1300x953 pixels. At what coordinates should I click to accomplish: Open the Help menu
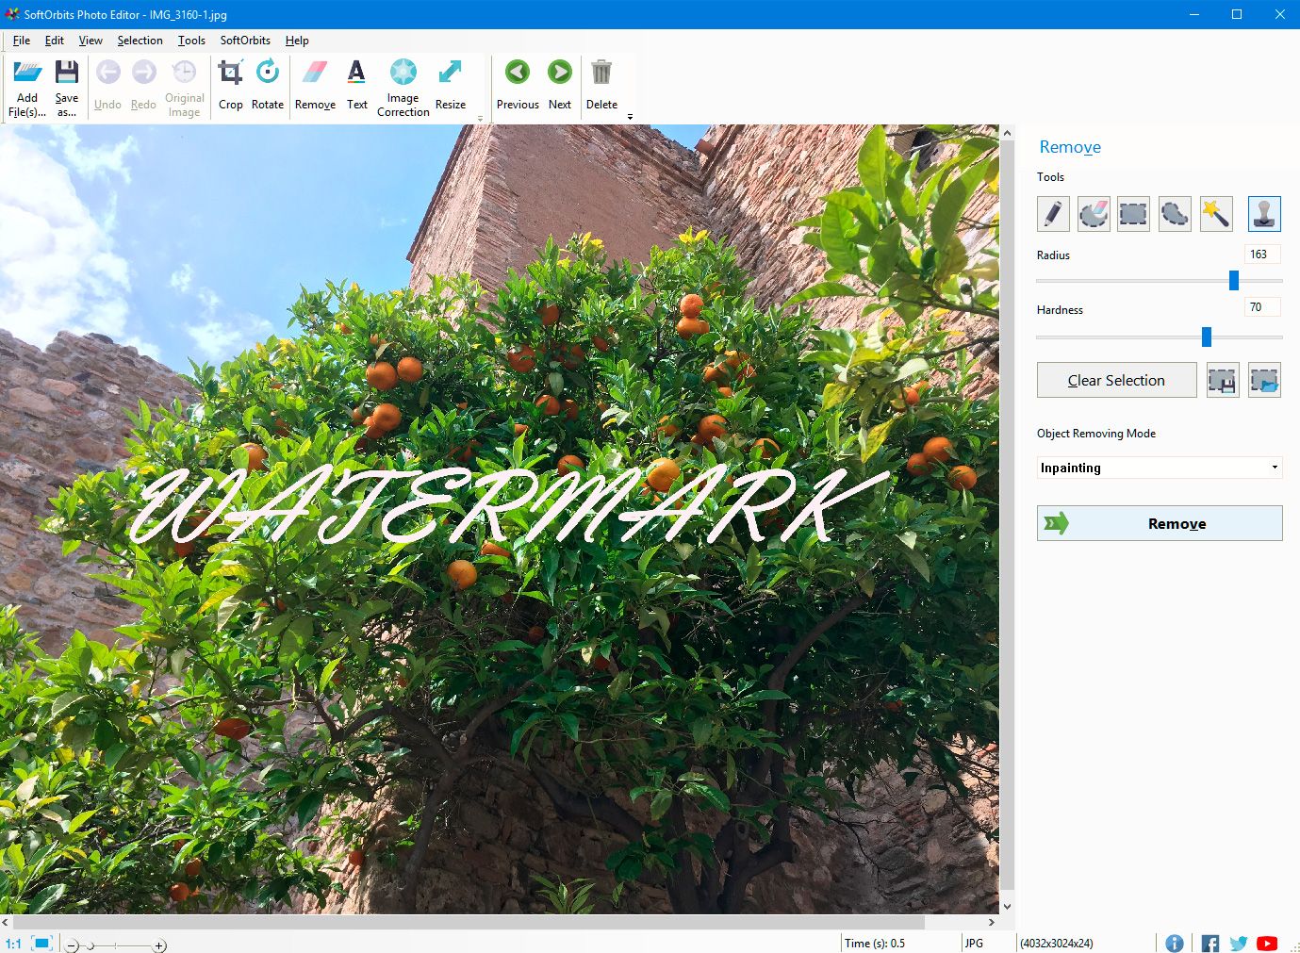pos(297,41)
